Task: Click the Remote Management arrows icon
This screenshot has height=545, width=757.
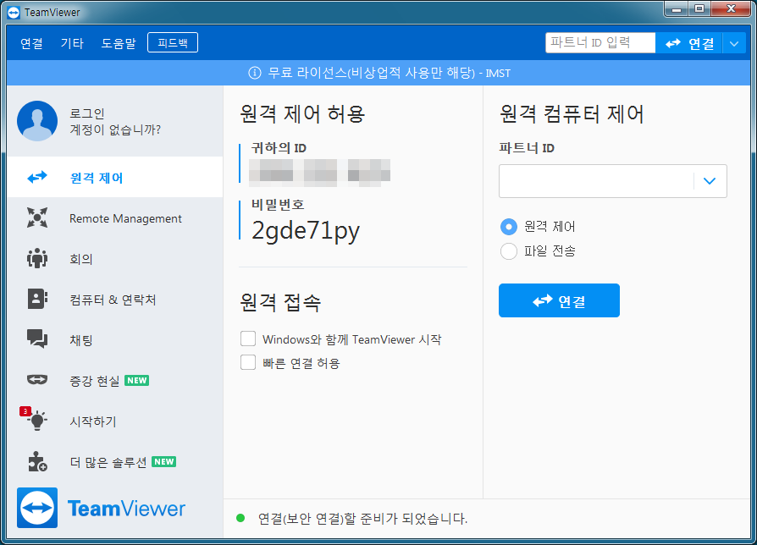Action: 37,217
